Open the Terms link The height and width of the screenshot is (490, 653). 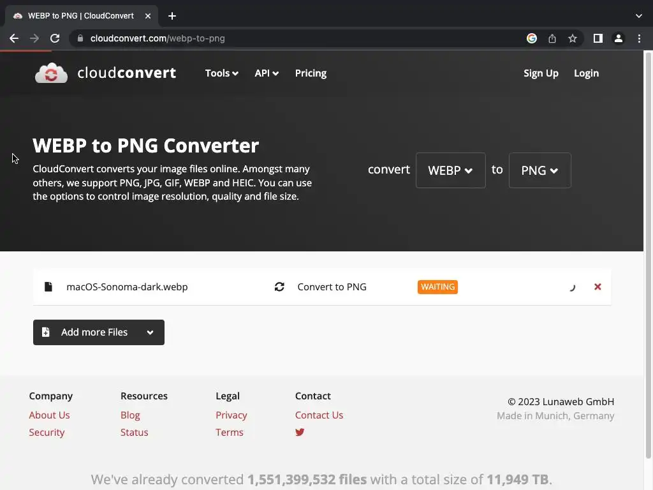(229, 432)
